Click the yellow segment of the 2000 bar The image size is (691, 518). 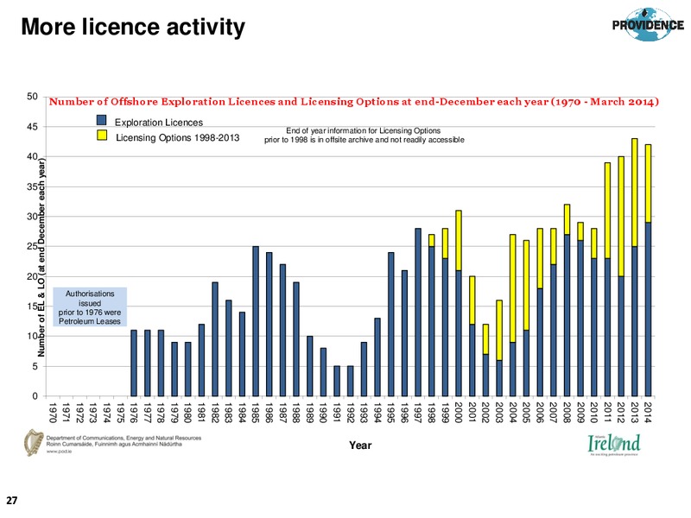[x=459, y=241]
